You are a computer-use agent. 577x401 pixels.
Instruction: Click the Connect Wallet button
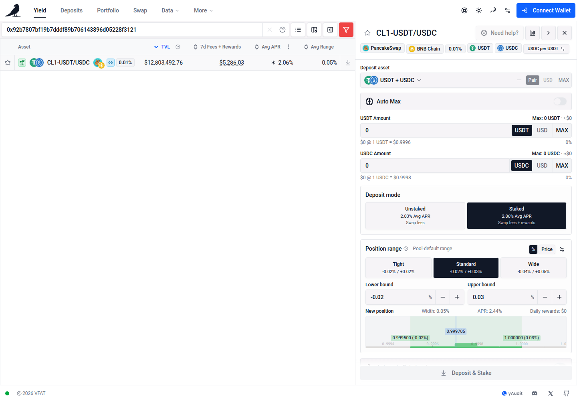coord(546,10)
